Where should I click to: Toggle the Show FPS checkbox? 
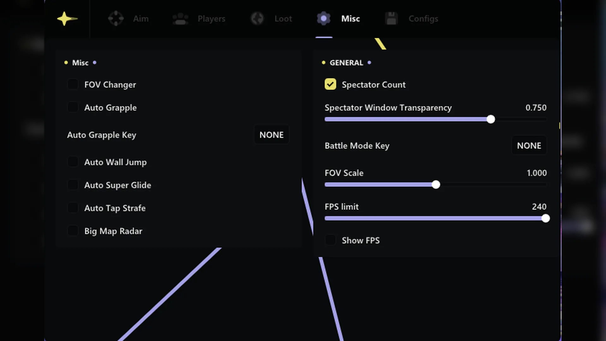click(x=330, y=240)
